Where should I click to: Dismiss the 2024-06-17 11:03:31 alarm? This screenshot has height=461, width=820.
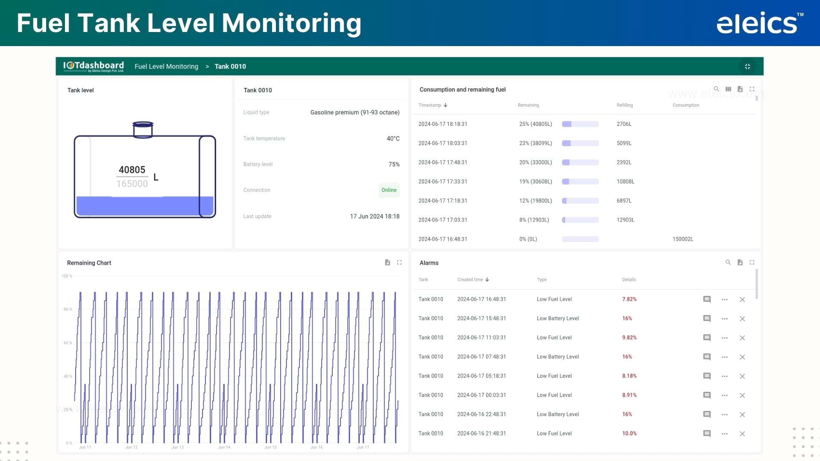tap(742, 338)
